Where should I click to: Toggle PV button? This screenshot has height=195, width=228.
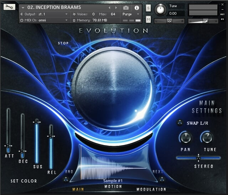point(222,19)
